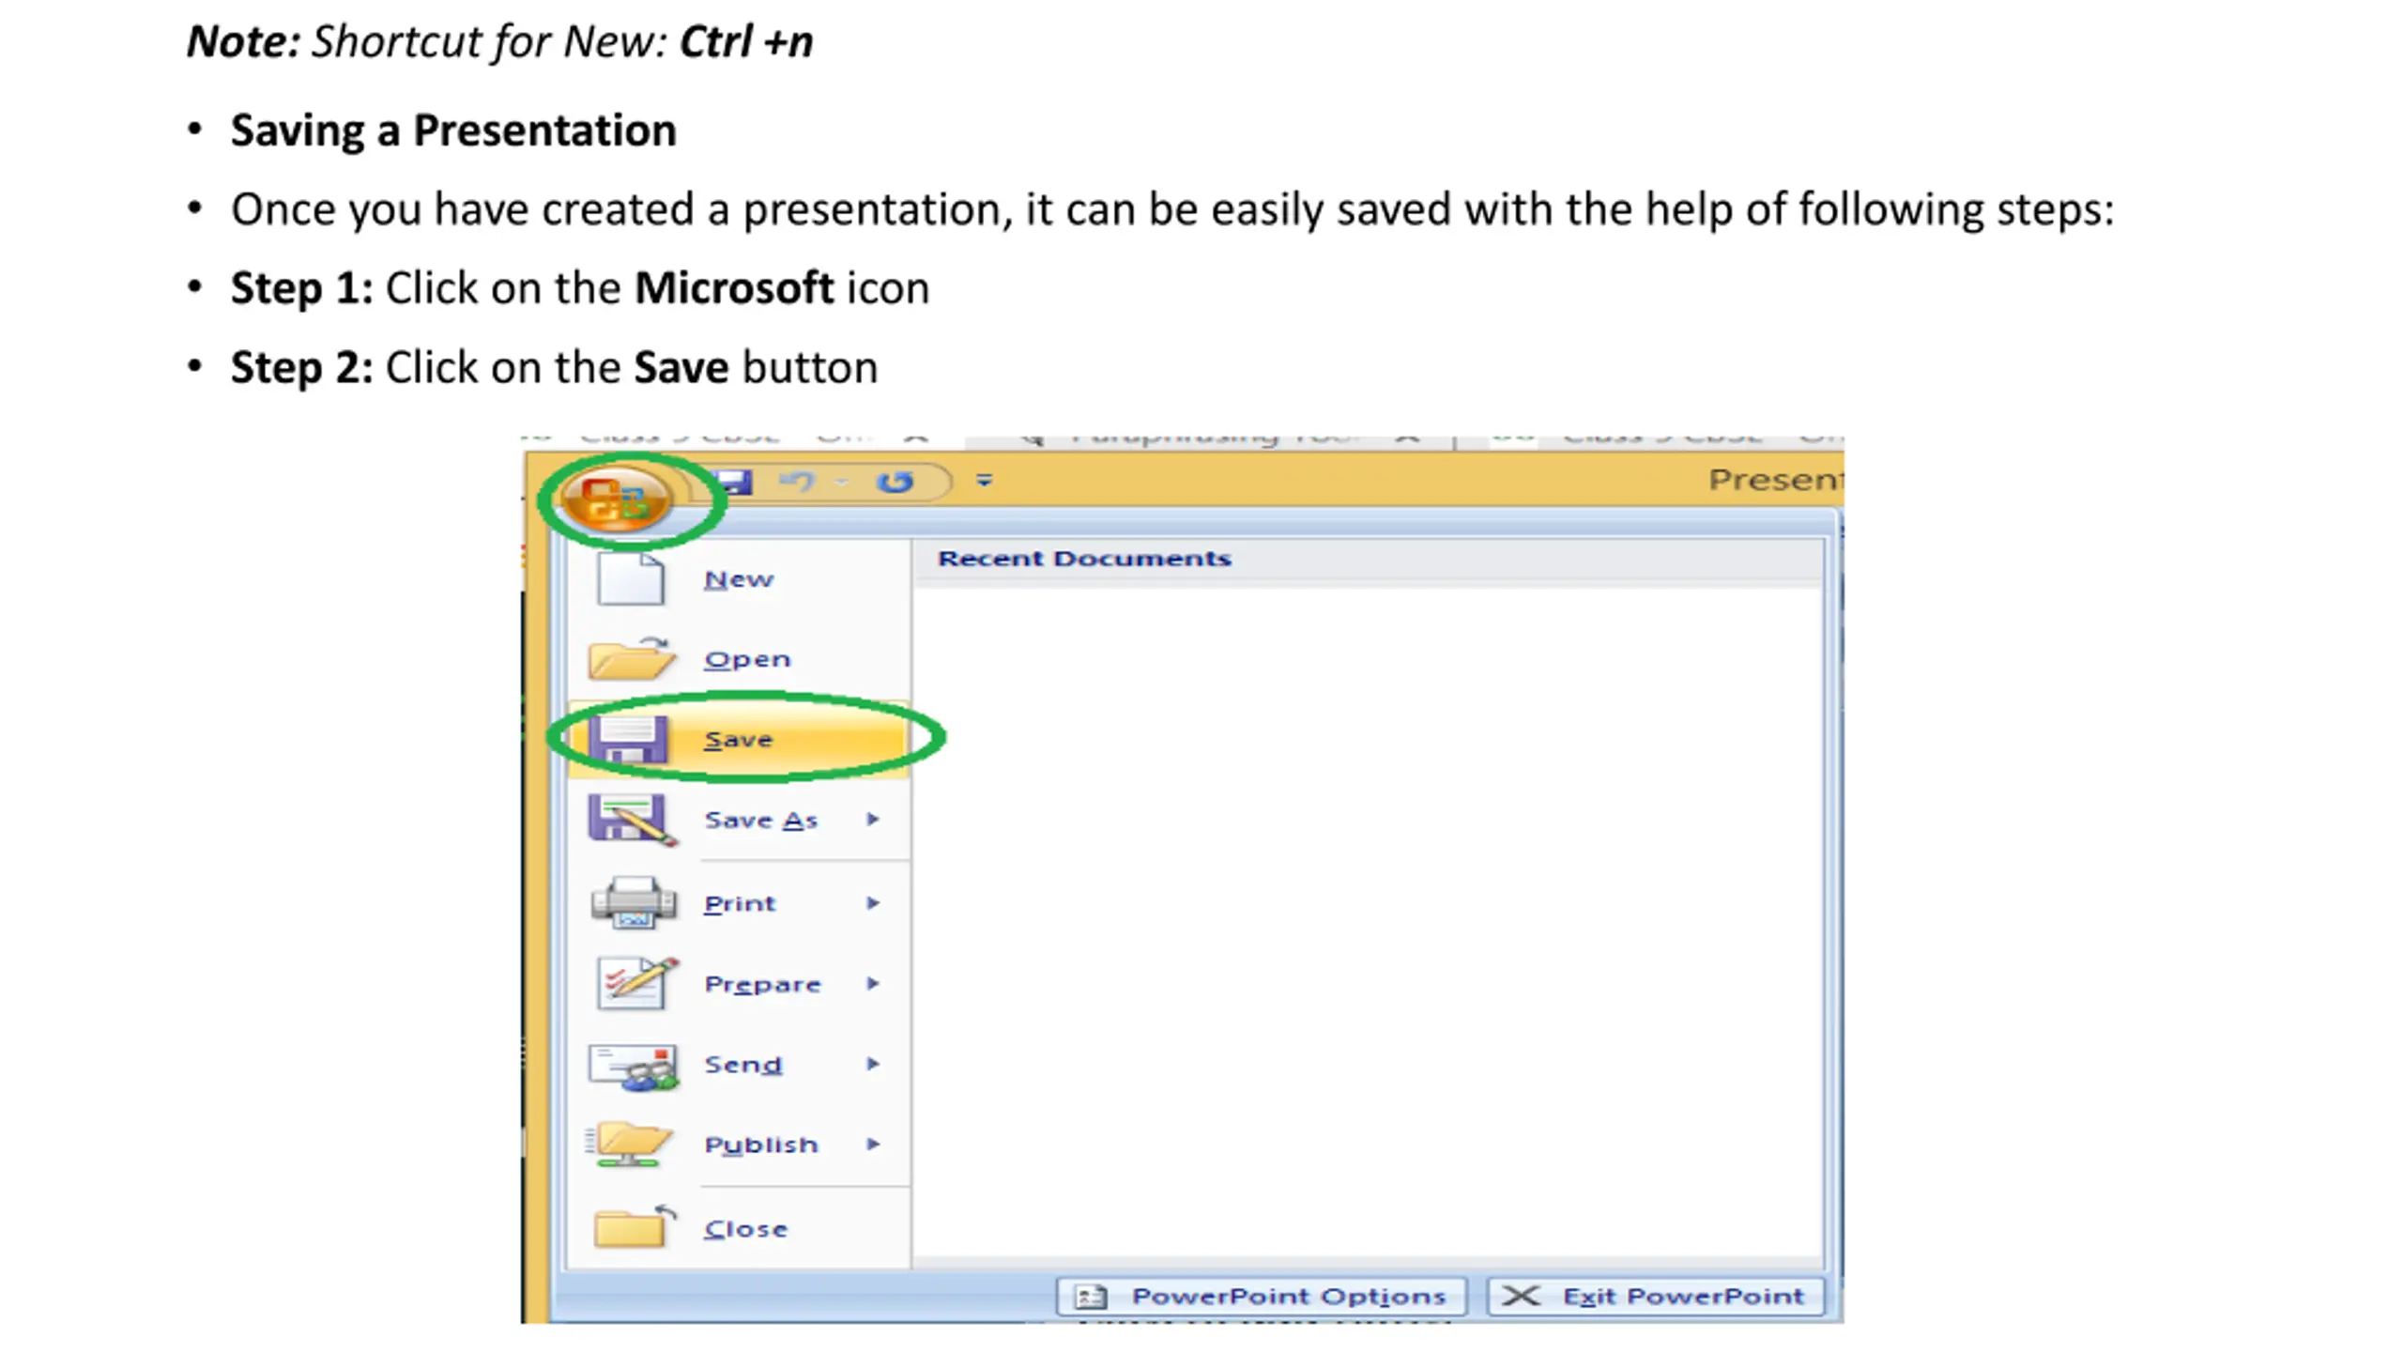The height and width of the screenshot is (1352, 2403).
Task: Click the 'Saving a Presentation' heading
Action: pos(453,131)
